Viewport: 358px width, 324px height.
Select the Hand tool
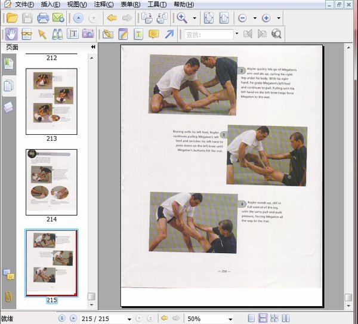11,34
